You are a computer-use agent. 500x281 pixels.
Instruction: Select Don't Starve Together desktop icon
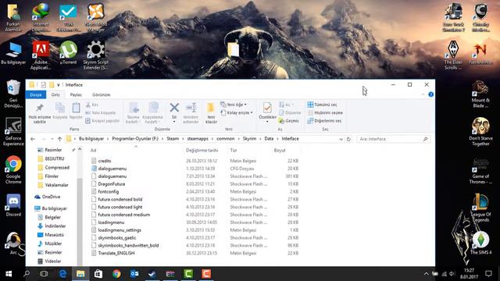(481, 132)
